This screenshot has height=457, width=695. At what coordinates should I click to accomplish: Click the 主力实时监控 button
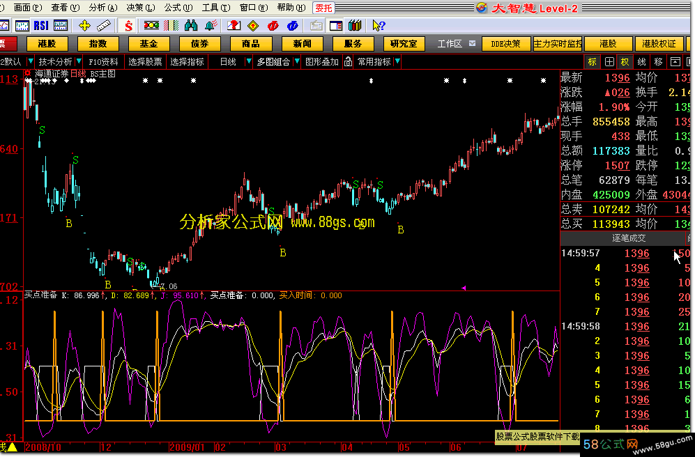(558, 44)
